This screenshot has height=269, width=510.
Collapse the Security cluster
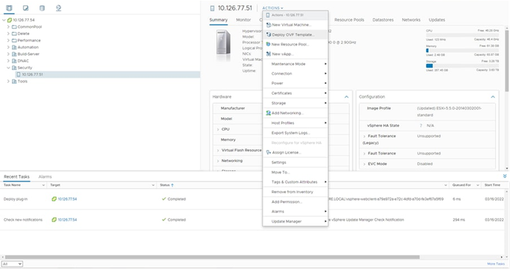[8, 68]
